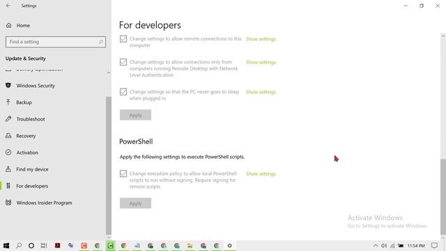Screen dimensions: 446x251
Task: Open Adobe Acrobat from the taskbar
Action: 57,245
